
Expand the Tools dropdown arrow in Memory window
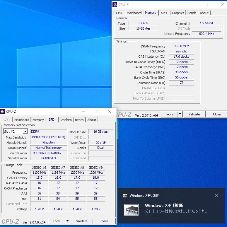point(180,114)
